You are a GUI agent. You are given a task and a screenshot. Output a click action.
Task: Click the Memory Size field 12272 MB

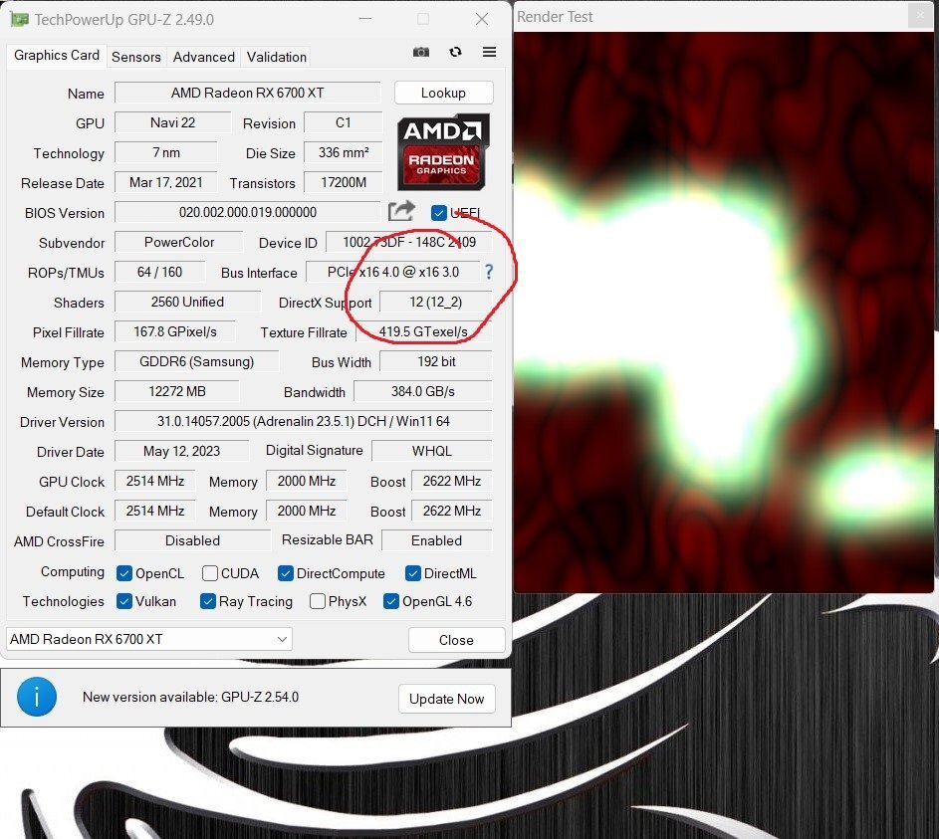[176, 392]
